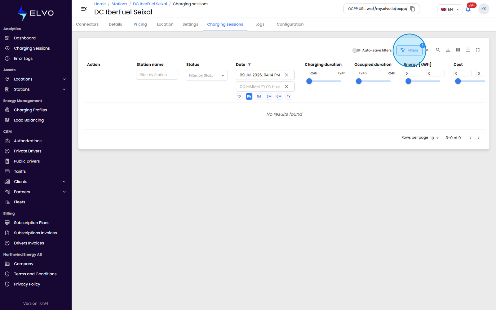Open the notifications bell

[468, 9]
